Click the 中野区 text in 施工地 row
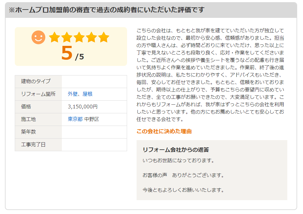This screenshot has height=214, width=303. (x=92, y=119)
